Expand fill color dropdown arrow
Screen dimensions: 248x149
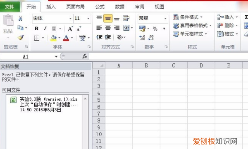59,38
